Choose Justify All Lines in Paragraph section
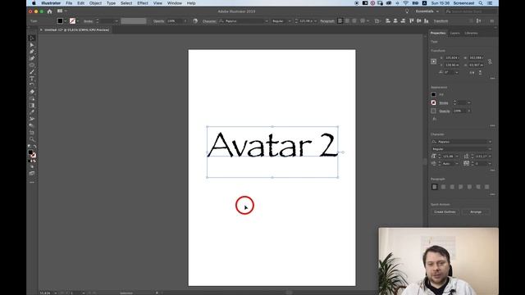 coord(486,187)
